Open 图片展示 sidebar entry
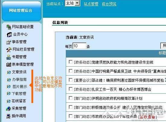This screenshot has height=122, width=166. [x=20, y=87]
